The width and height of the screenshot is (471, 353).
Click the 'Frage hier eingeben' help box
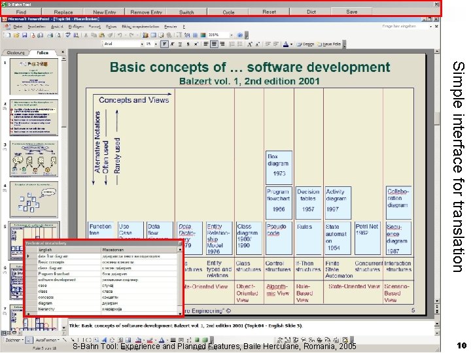click(x=405, y=26)
